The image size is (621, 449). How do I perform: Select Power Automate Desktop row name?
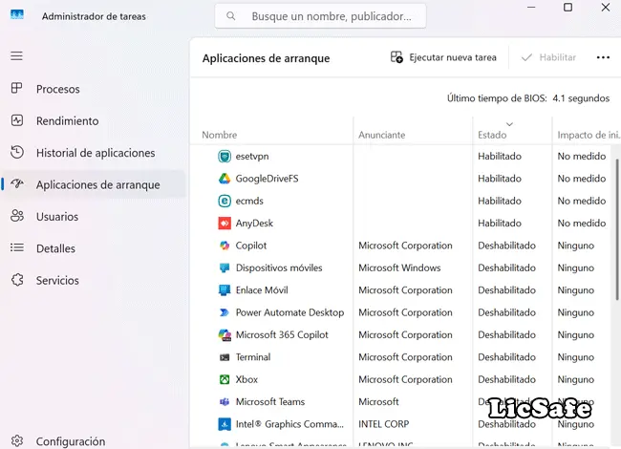coord(289,312)
